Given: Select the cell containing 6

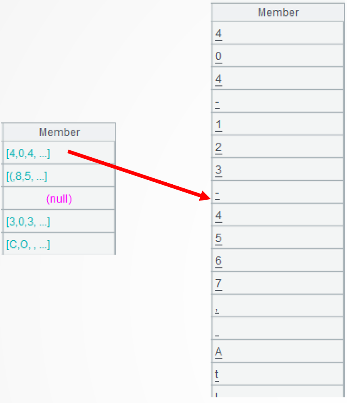Looking at the screenshot, I should (x=219, y=260).
